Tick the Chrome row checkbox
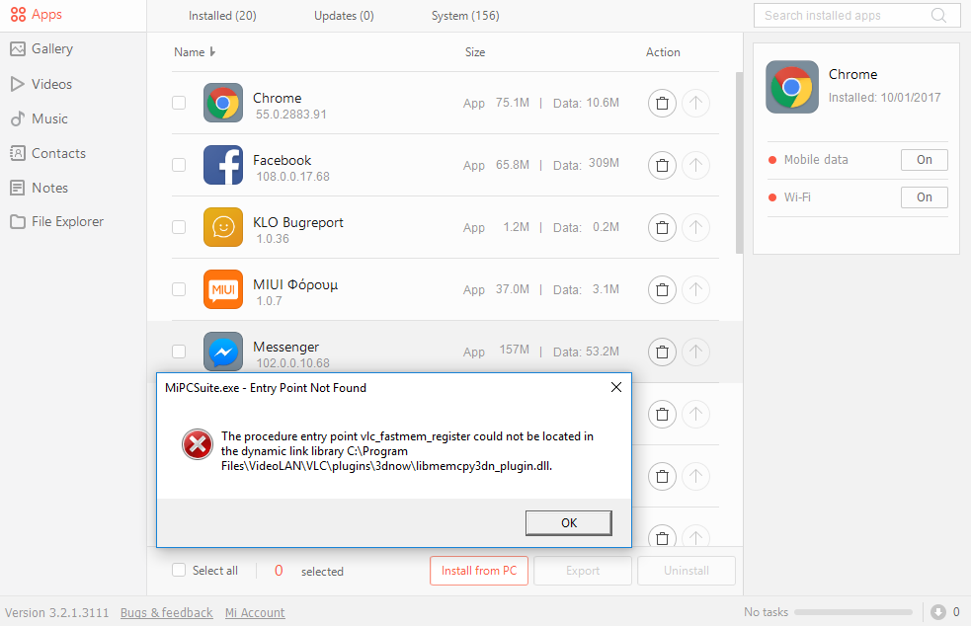This screenshot has width=971, height=626. click(x=179, y=103)
